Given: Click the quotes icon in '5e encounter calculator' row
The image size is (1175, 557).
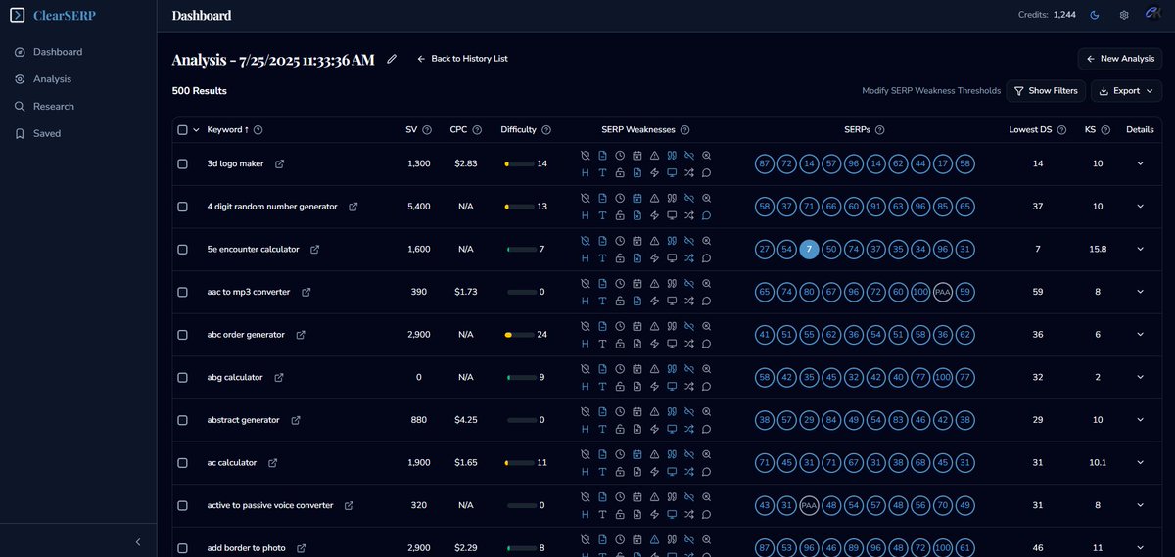Looking at the screenshot, I should (x=672, y=240).
